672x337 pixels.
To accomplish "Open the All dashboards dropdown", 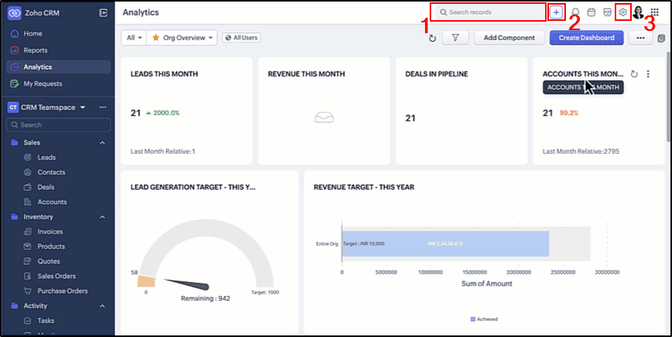I will pos(133,37).
